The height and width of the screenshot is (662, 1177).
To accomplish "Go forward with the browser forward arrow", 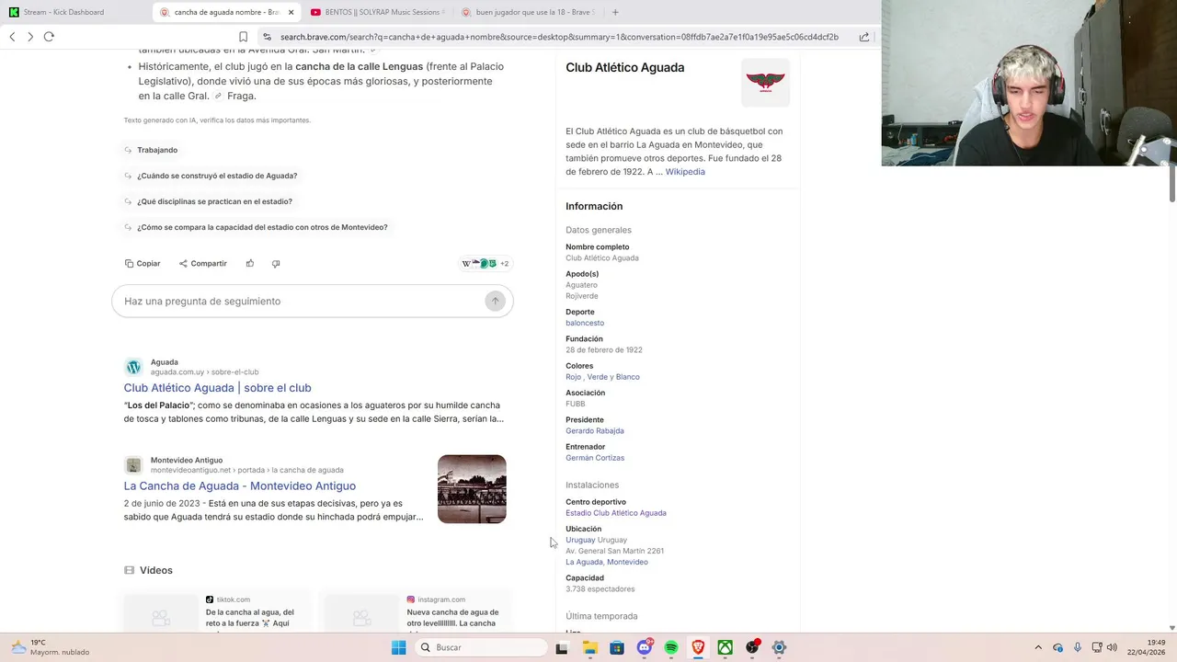I will [x=30, y=37].
